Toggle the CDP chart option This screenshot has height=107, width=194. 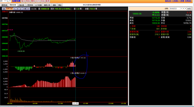pos(28,9)
